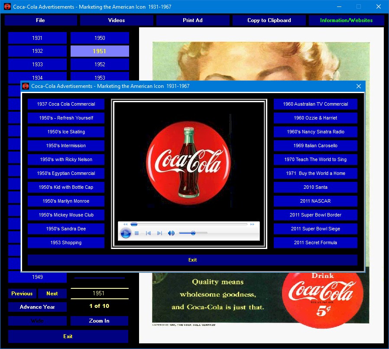Viewport: 389px width, 349px height.
Task: Select the 1950's Ice Skating video
Action: (66, 132)
